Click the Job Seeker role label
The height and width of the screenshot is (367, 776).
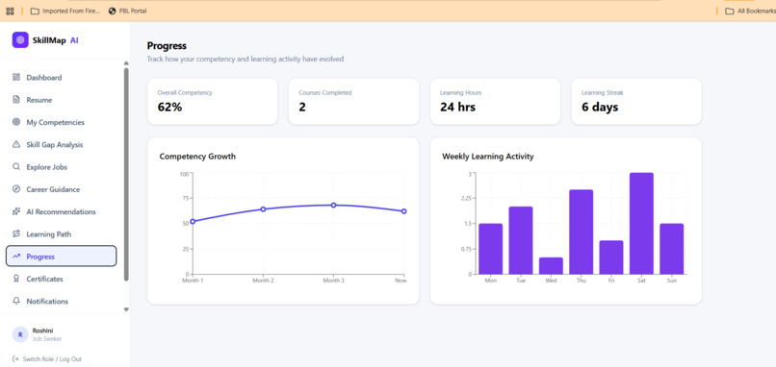(x=47, y=339)
